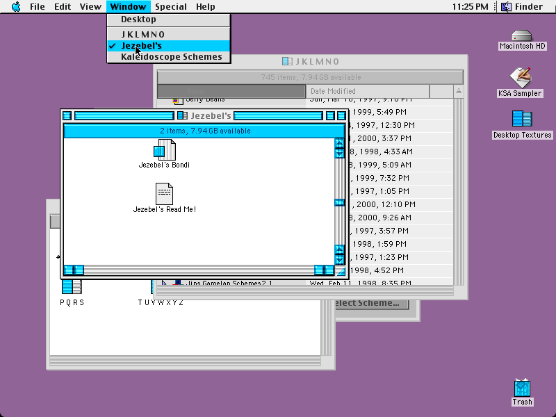Open the Apple menu icon
Viewport: 556px width, 417px height.
(16, 6)
